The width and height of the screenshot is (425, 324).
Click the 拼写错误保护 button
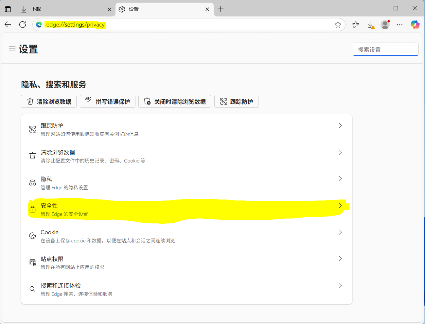pos(108,102)
